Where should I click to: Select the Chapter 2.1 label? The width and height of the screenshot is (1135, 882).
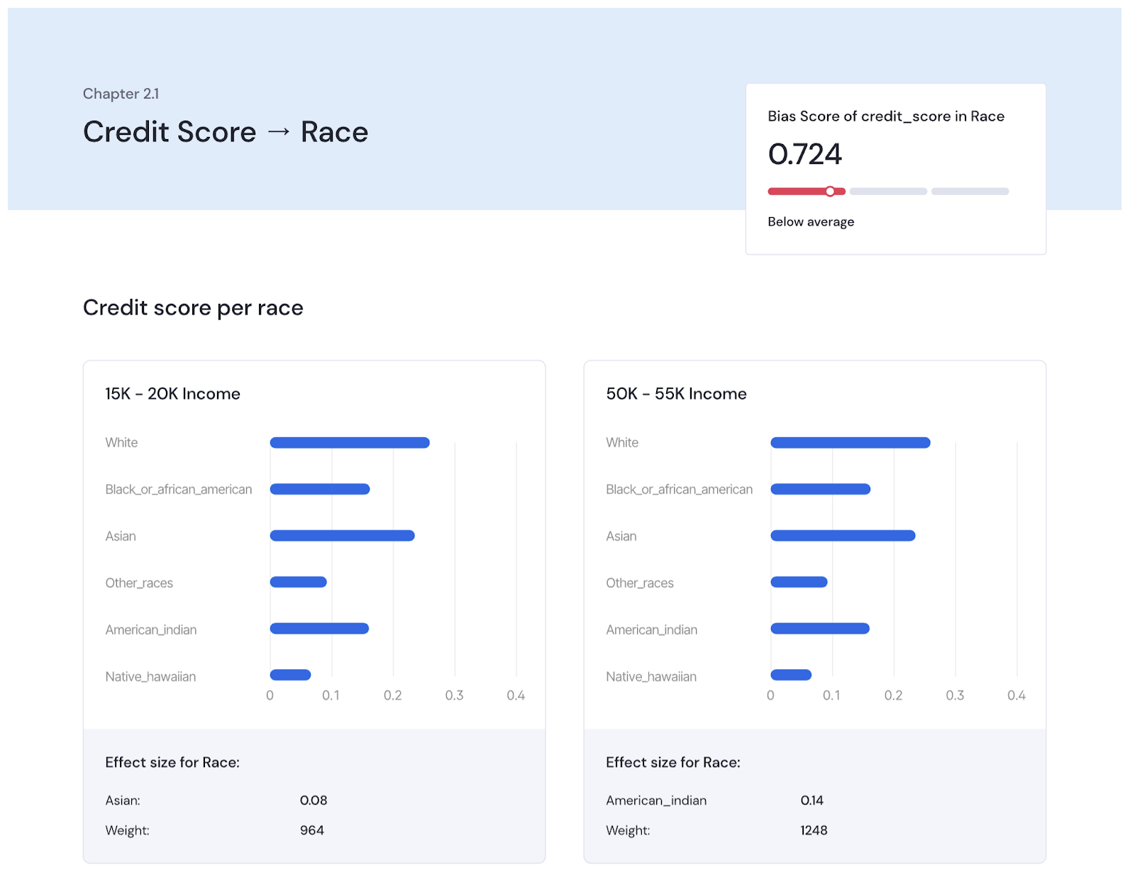[121, 94]
